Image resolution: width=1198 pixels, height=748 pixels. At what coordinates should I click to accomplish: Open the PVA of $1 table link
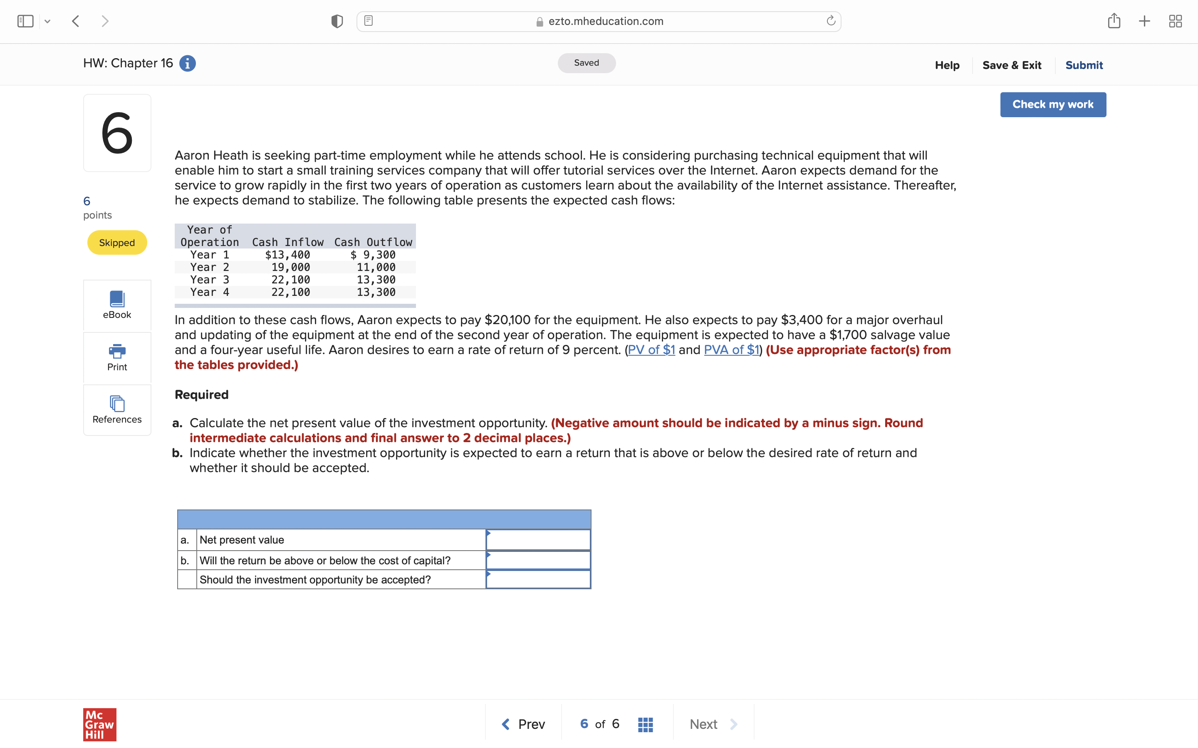click(x=731, y=350)
